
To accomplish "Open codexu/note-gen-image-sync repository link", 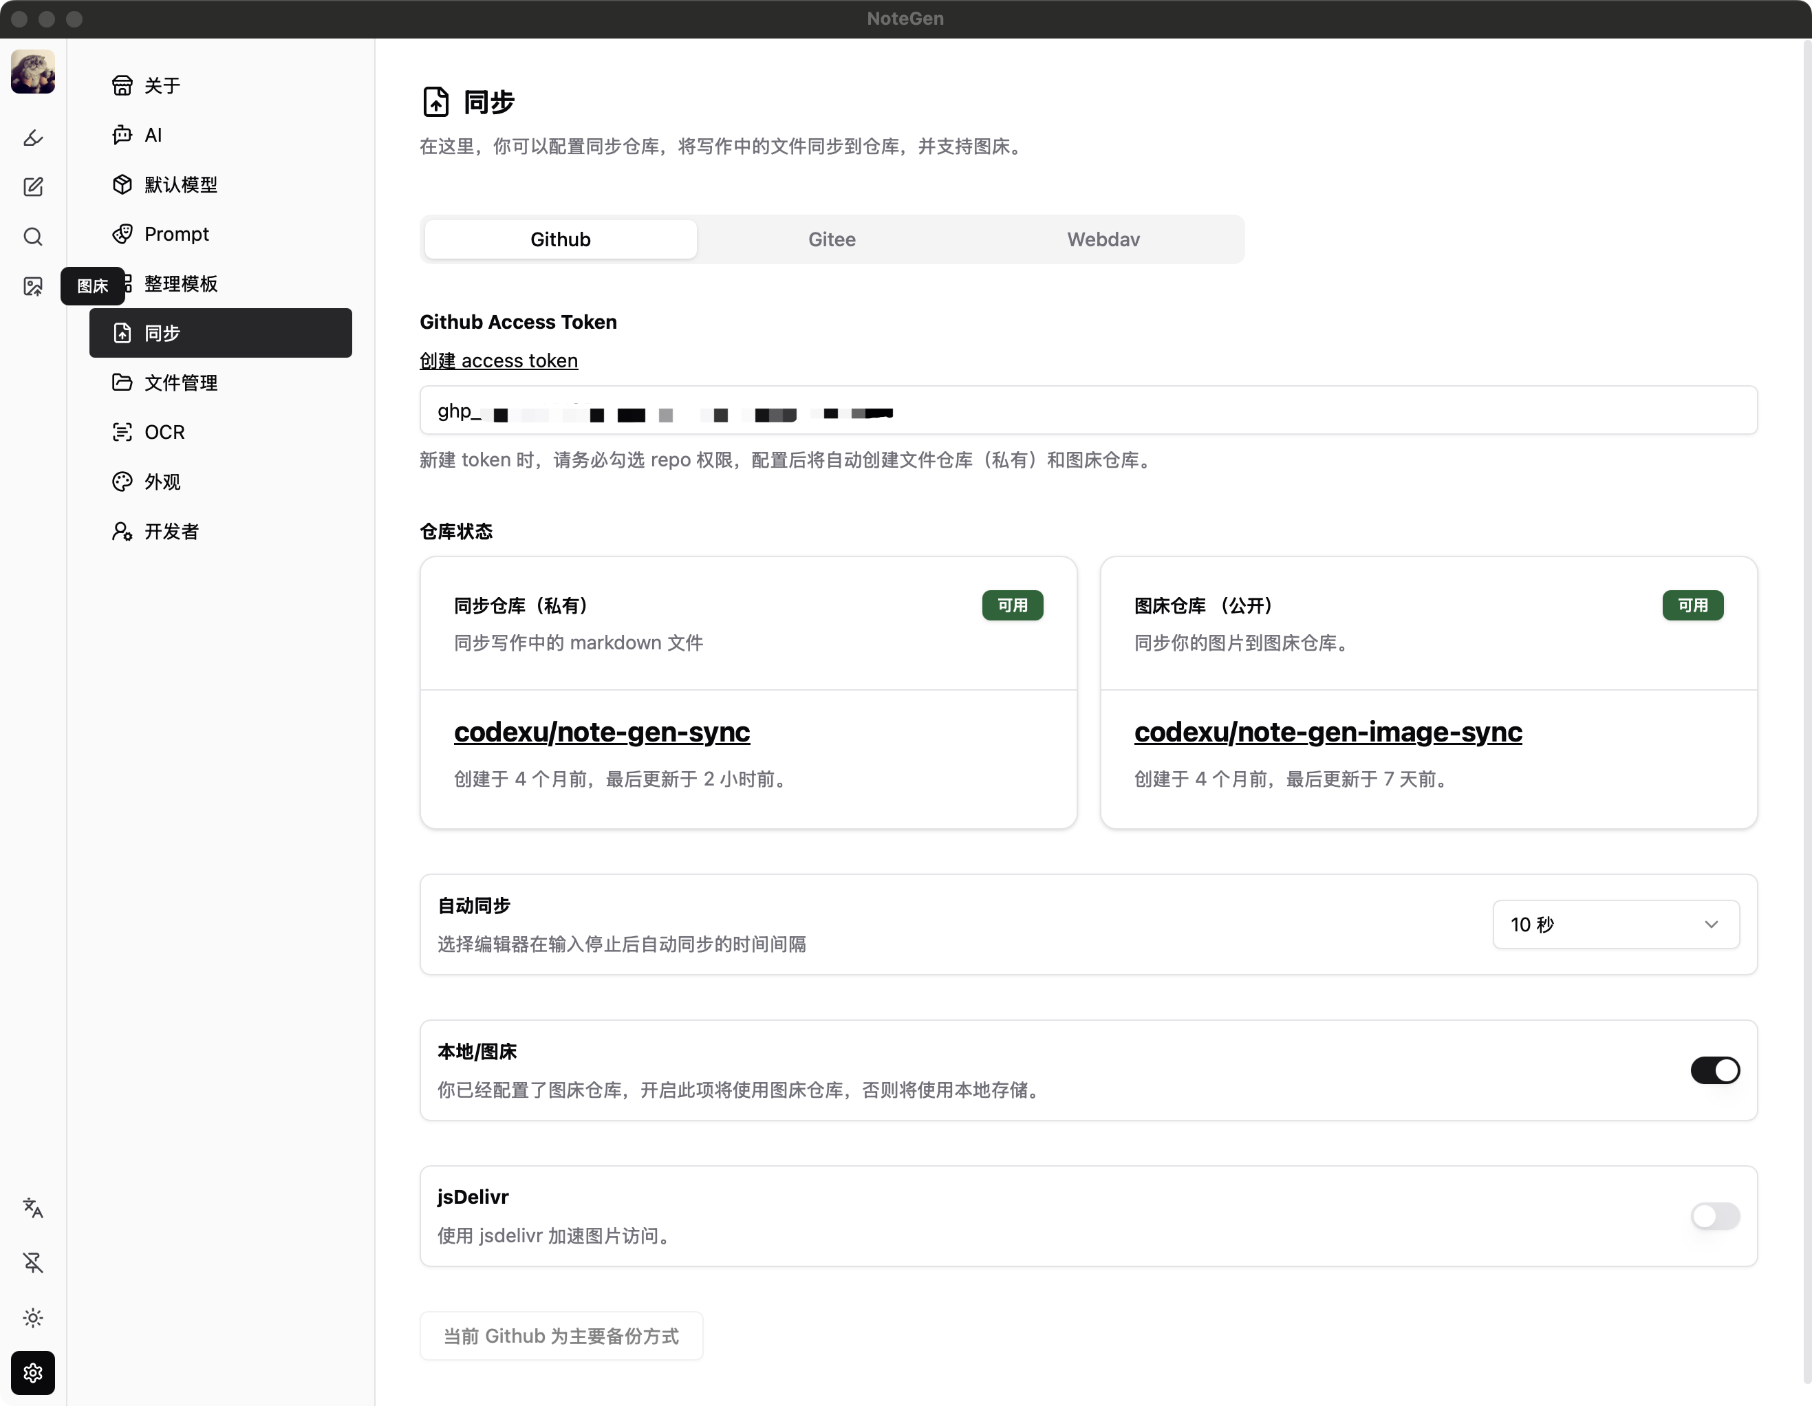I will (1328, 732).
